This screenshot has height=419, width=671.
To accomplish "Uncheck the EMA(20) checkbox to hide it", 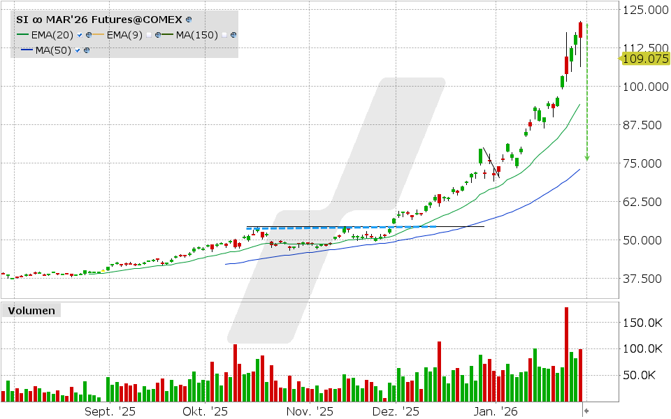I will click(x=79, y=34).
